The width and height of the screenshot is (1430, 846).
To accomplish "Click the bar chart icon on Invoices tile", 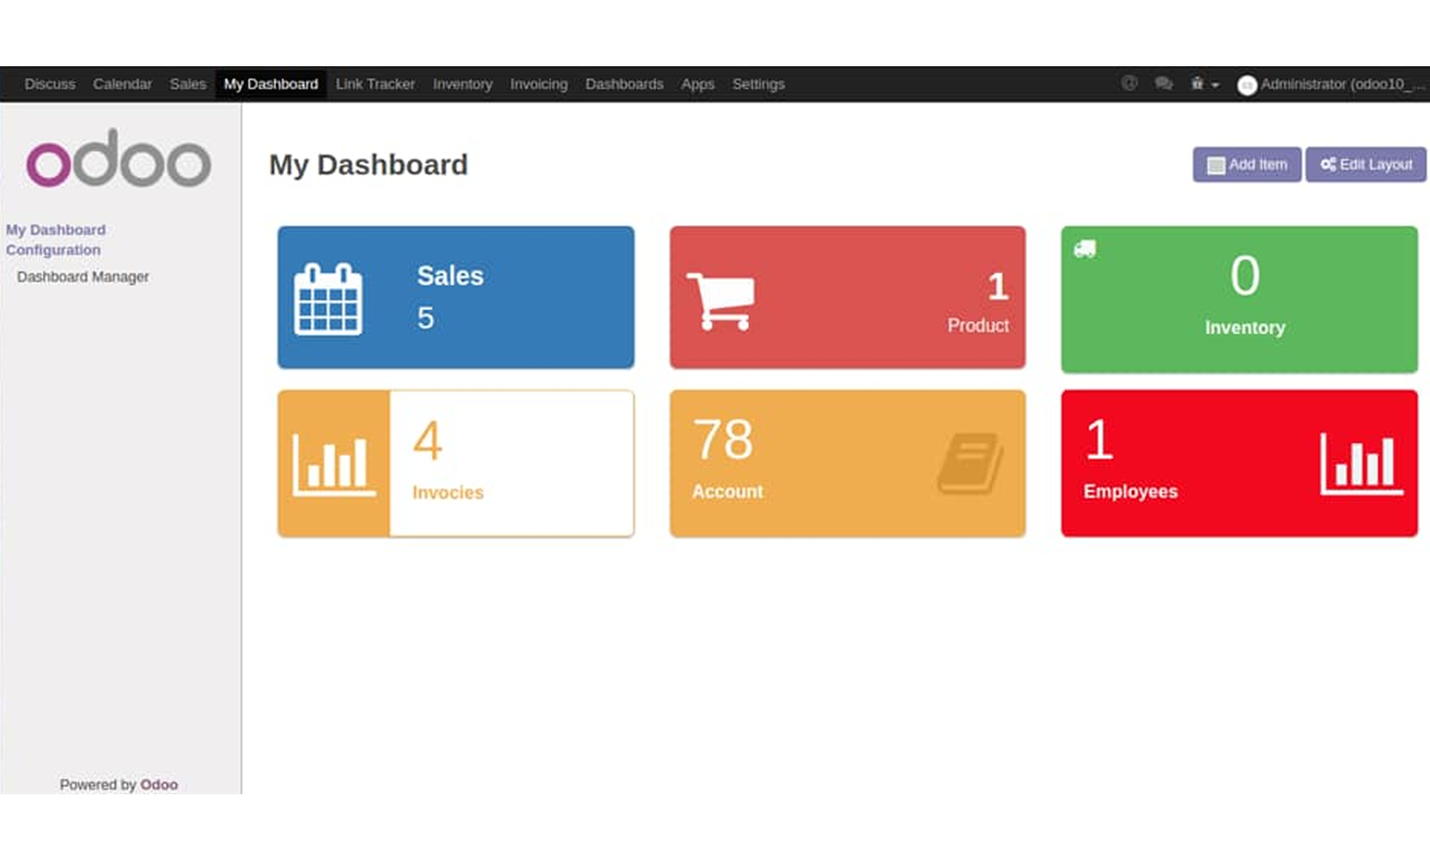I will tap(333, 464).
